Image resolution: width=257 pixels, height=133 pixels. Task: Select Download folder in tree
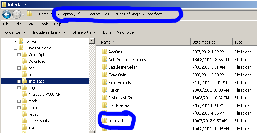click(x=37, y=61)
